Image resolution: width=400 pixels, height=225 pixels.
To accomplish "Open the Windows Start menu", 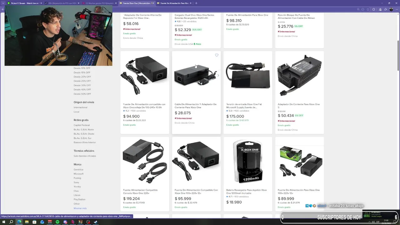I will pos(3,222).
